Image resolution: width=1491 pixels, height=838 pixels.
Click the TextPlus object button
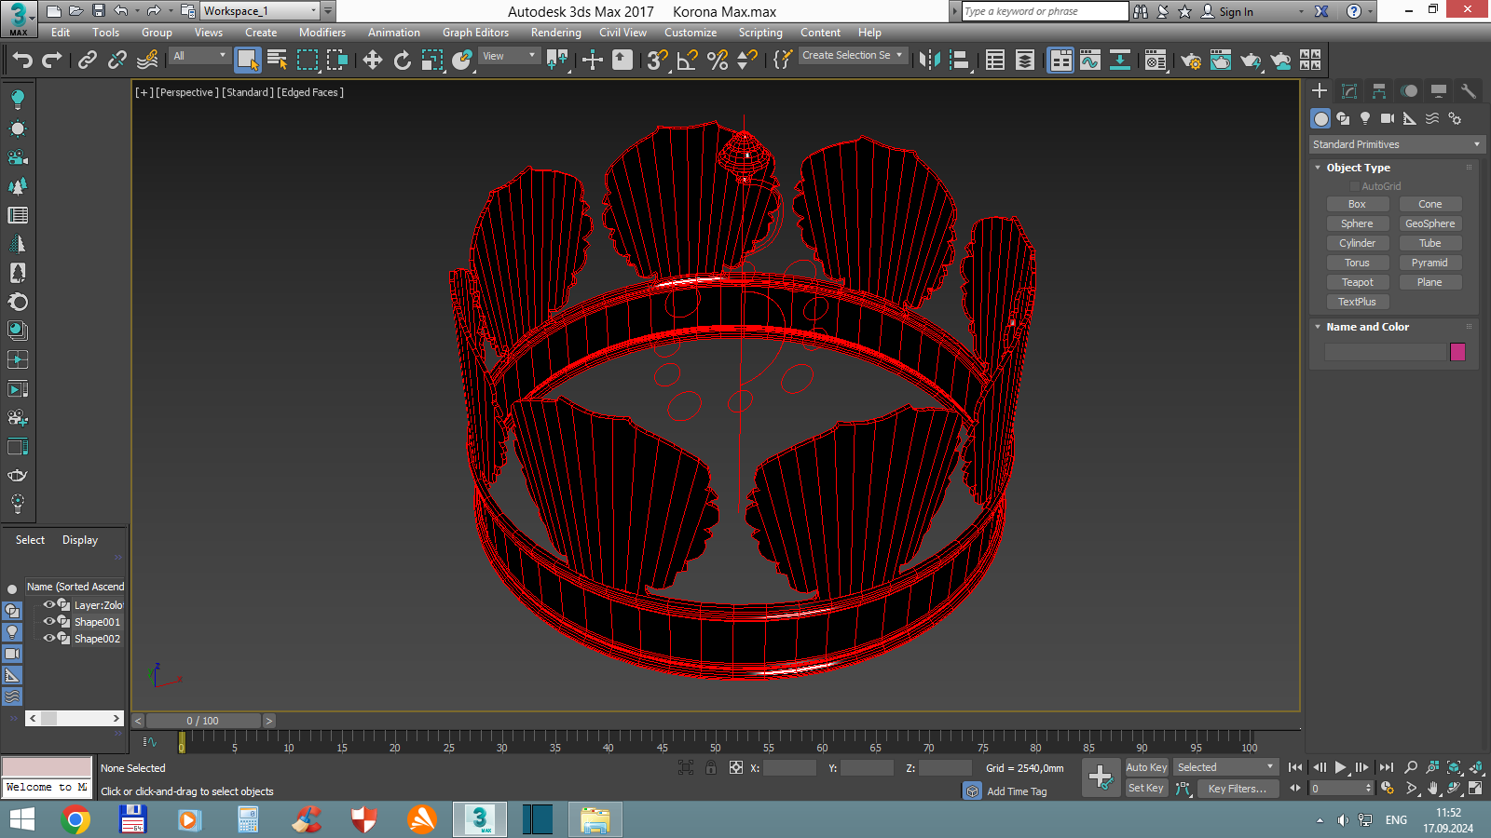coord(1357,302)
